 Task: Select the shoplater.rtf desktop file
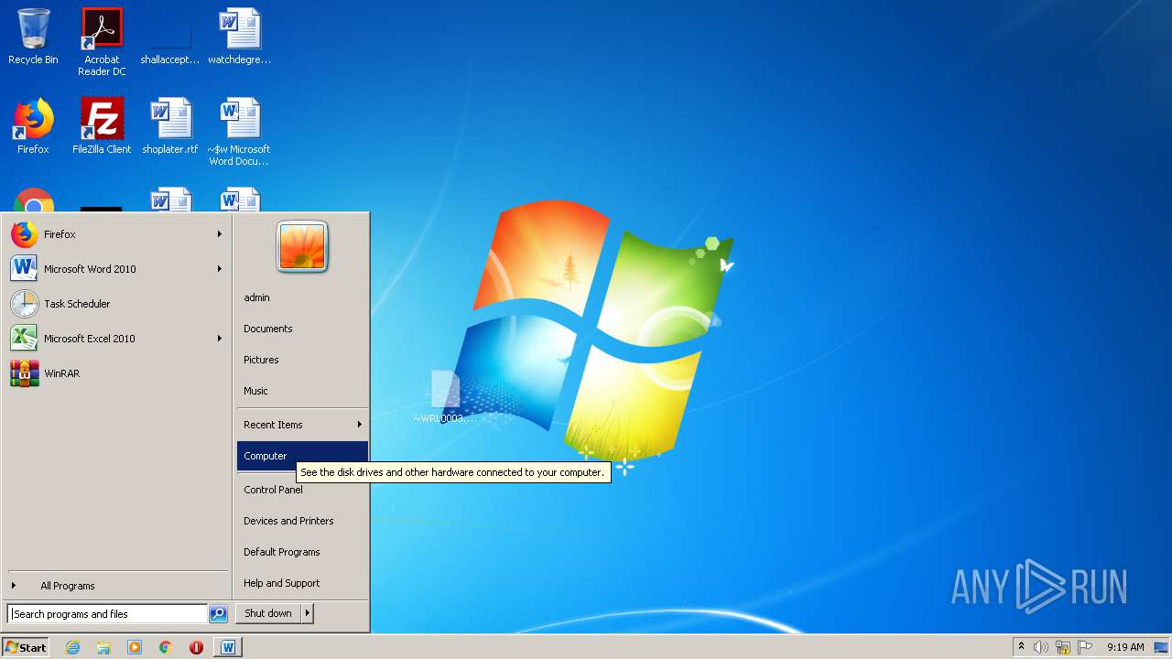[x=170, y=126]
